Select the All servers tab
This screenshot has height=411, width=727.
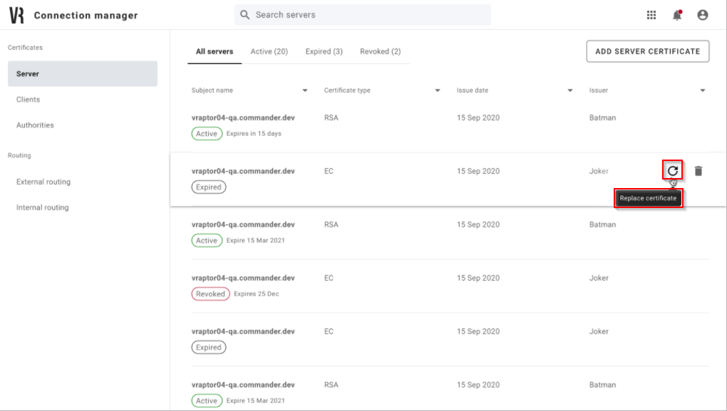(214, 51)
